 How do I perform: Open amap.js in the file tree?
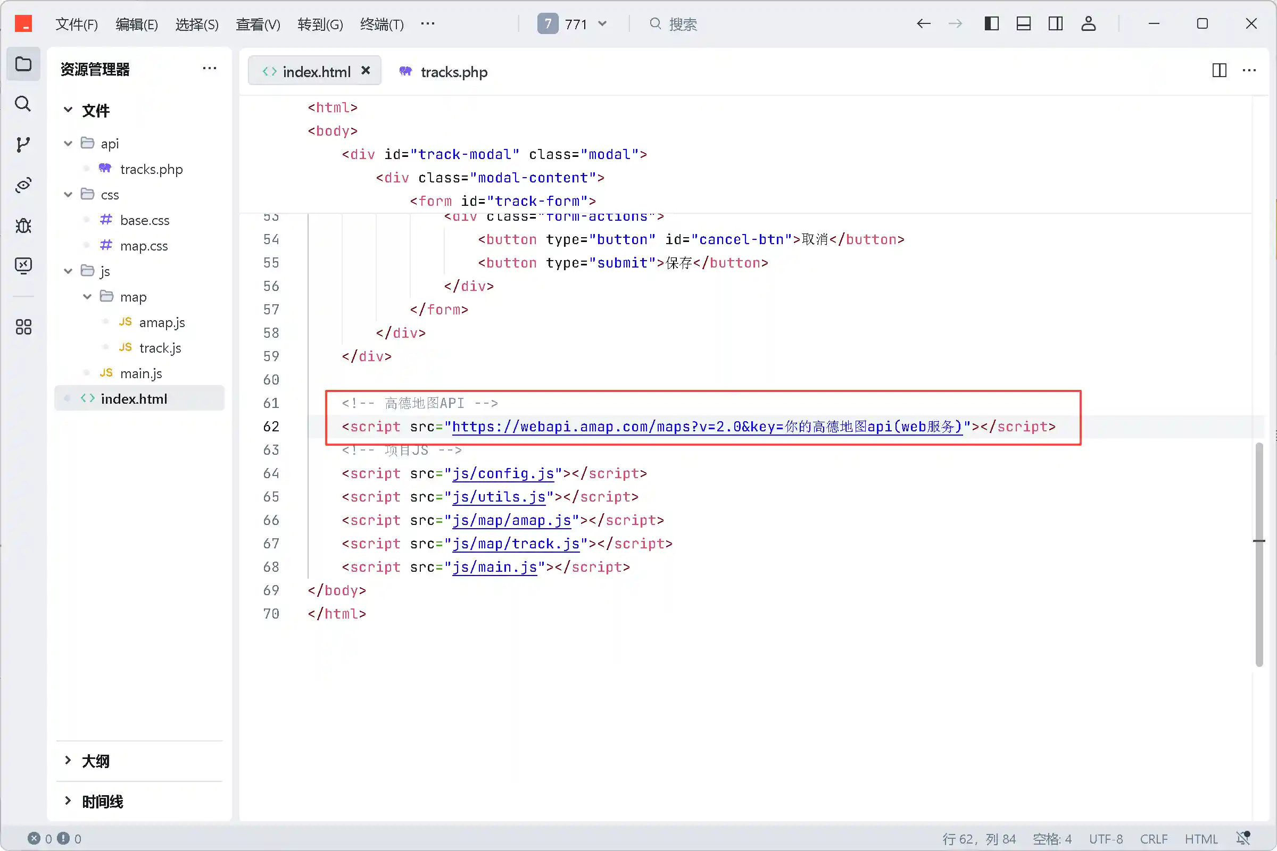coord(161,322)
